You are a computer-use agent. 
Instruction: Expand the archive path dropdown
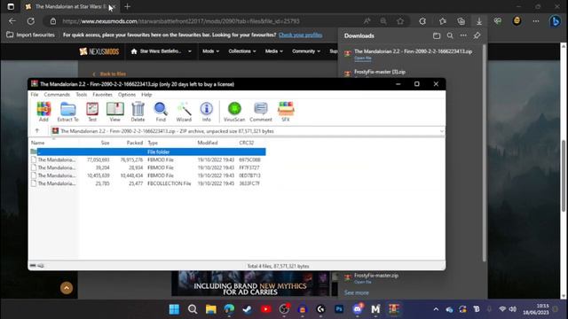pos(442,131)
